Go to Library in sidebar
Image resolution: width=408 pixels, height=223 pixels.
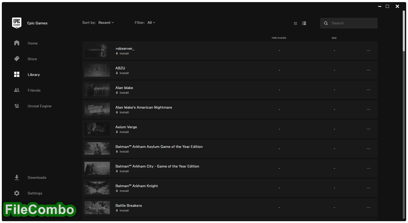point(34,75)
